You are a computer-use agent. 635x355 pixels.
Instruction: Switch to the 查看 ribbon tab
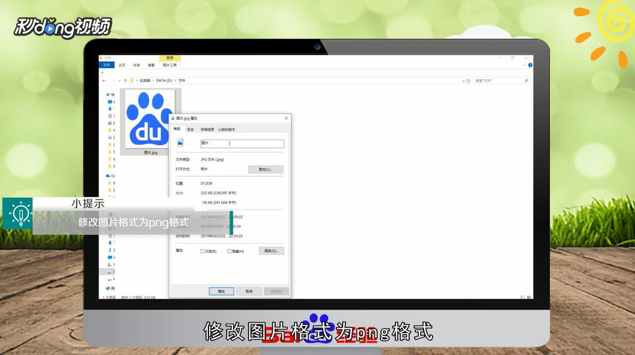151,65
